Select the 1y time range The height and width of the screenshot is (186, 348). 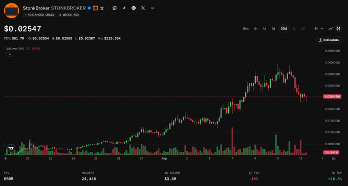tap(294, 29)
